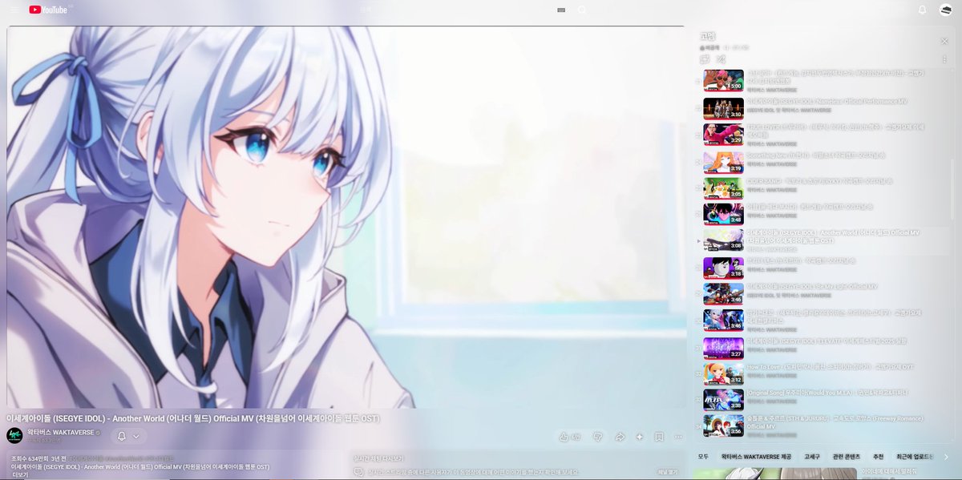Click the sparkle icon next to Share

[x=639, y=437]
